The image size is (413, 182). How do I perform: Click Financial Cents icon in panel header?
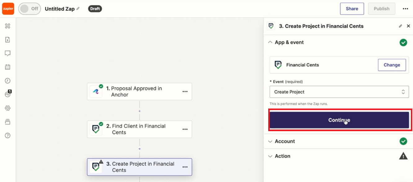(271, 26)
